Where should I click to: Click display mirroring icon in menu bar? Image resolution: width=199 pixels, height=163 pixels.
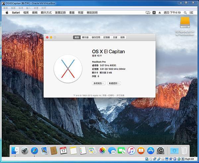[148, 13]
